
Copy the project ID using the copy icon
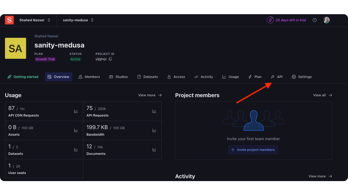point(110,59)
